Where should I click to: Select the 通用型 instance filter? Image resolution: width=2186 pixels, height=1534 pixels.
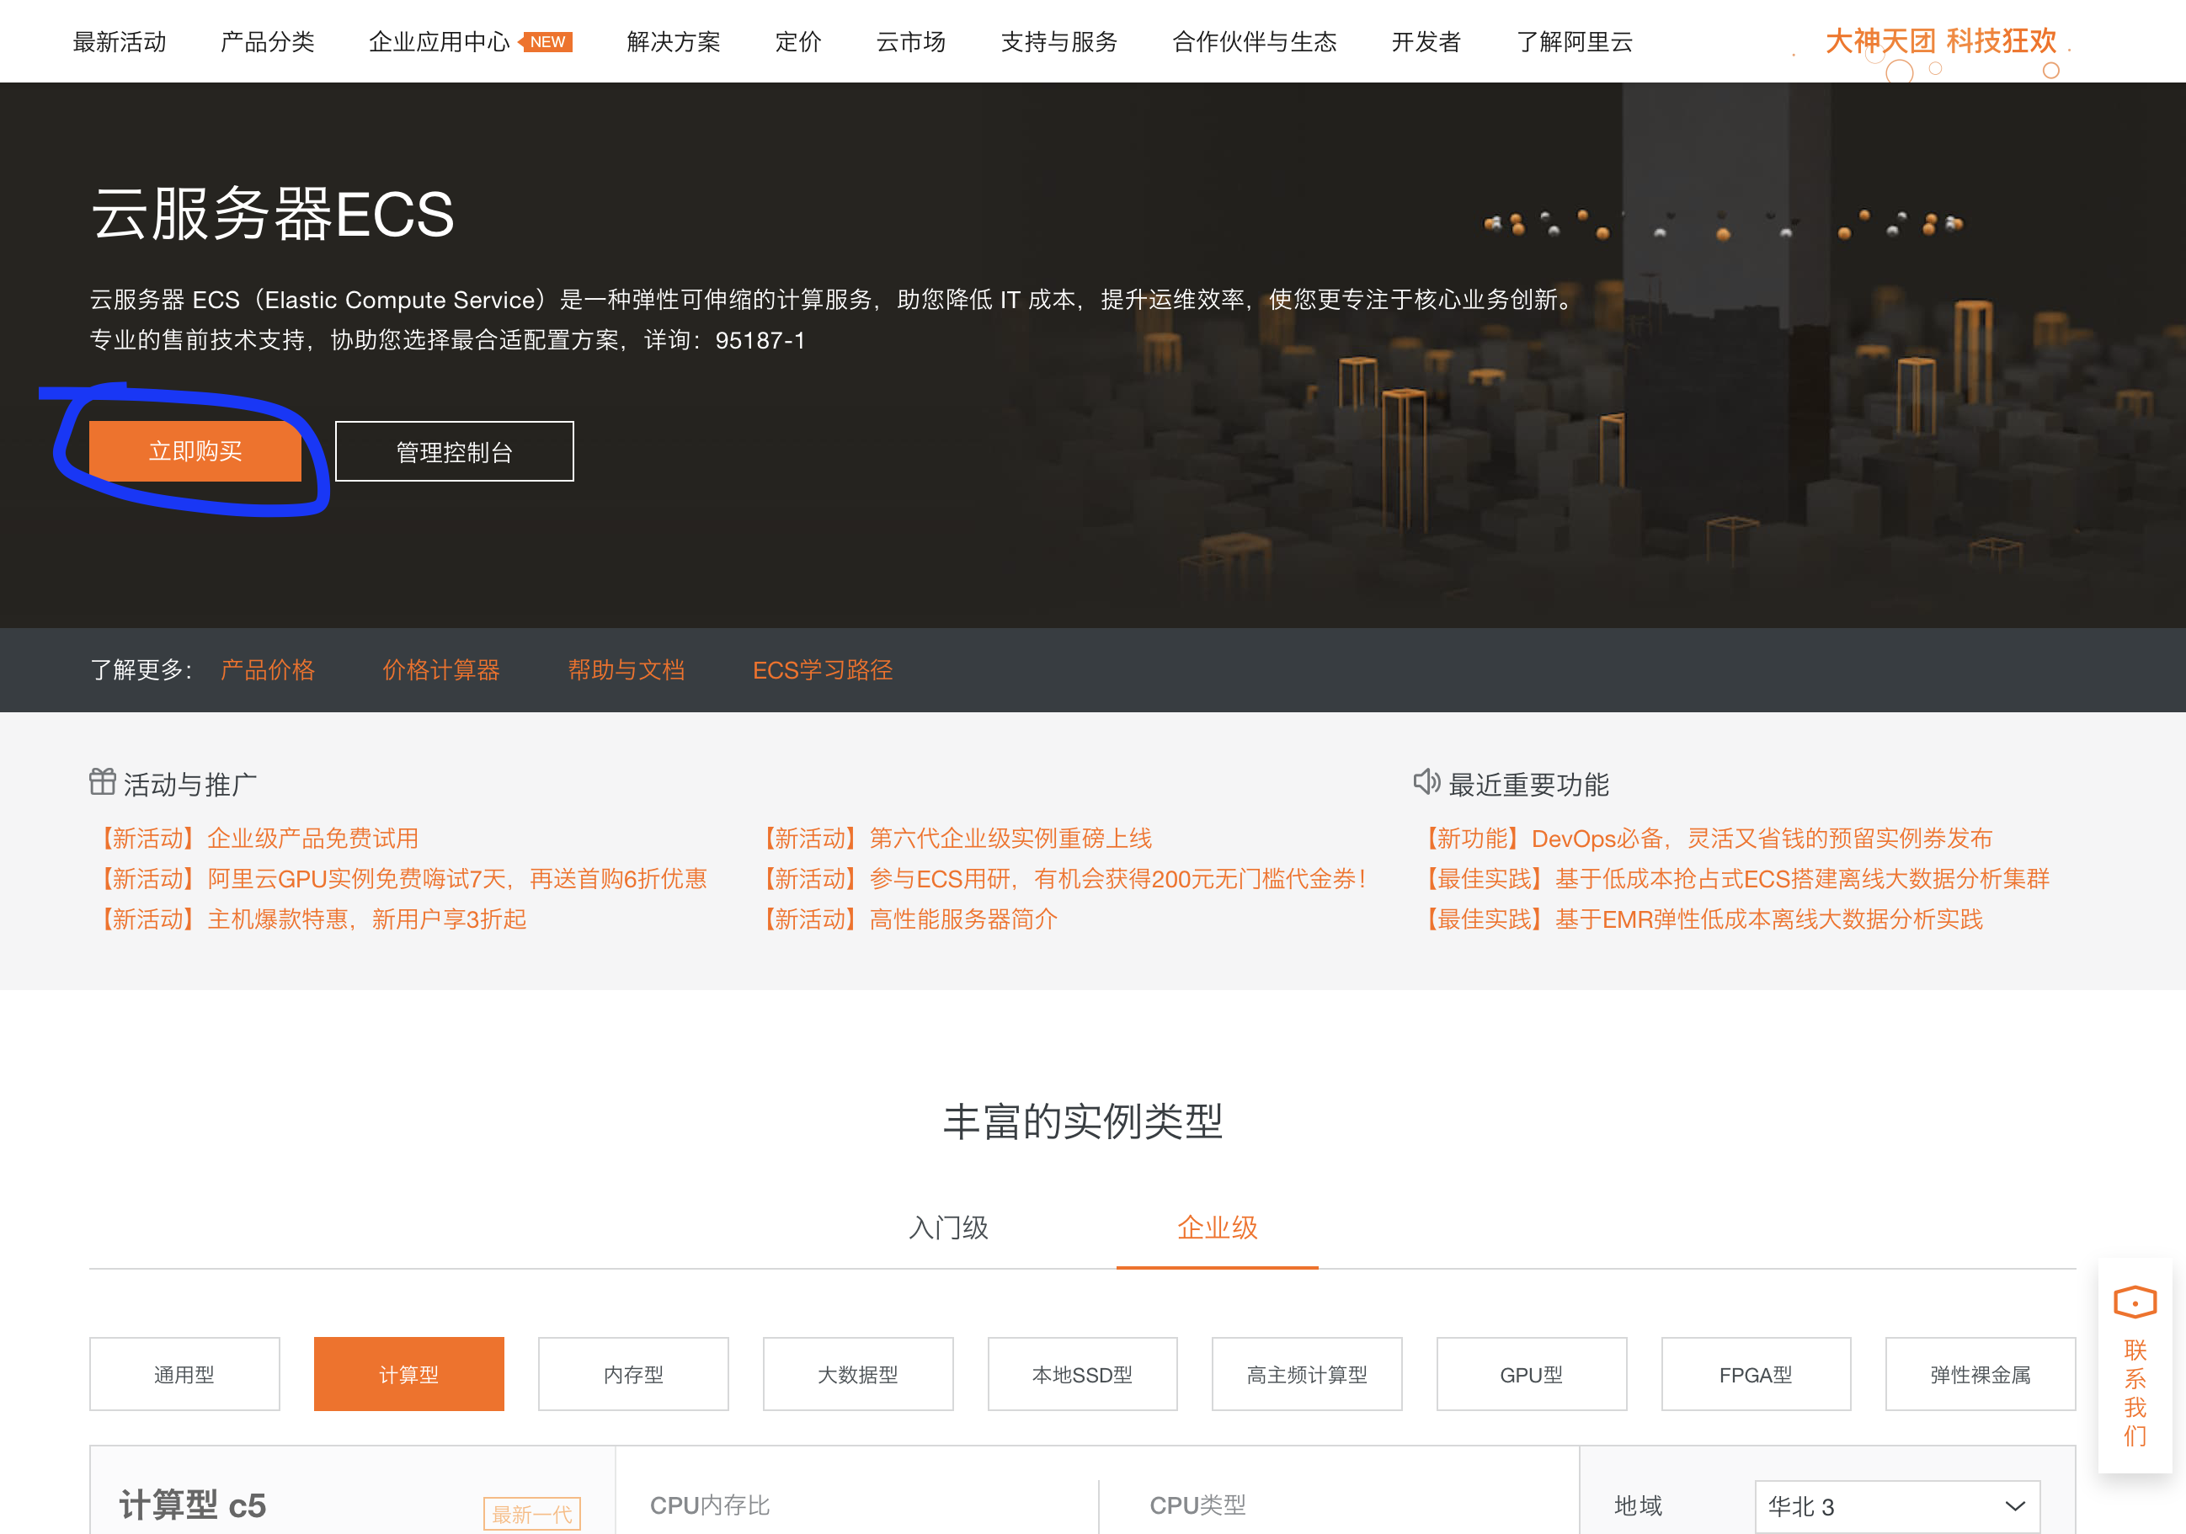point(184,1374)
